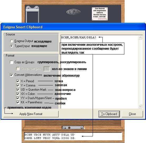Uncheck the Convert Abbreviations checkbox
This screenshot has width=146, height=143.
coord(11,75)
